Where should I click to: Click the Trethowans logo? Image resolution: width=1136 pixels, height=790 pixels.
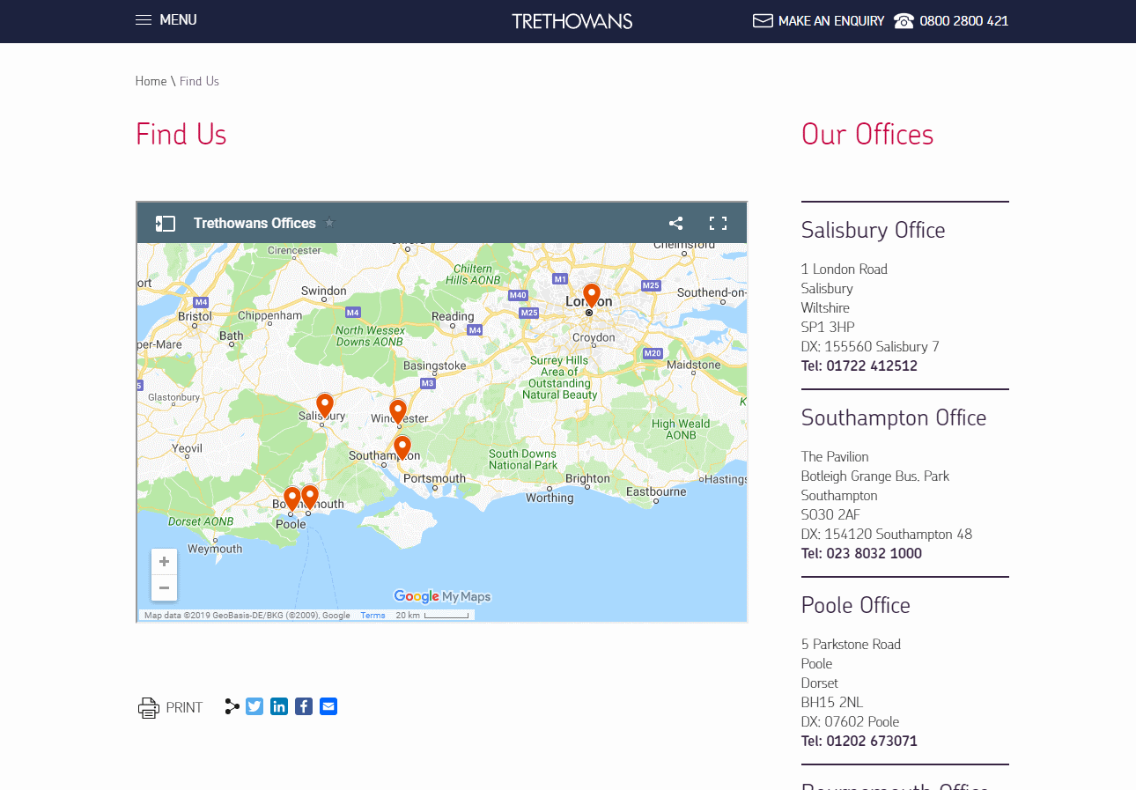572,21
